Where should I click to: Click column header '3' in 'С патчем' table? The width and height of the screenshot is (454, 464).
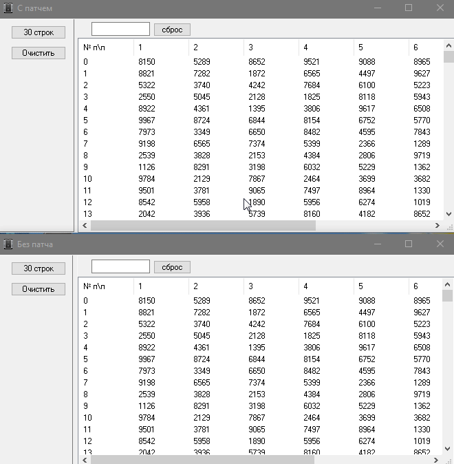click(x=271, y=48)
